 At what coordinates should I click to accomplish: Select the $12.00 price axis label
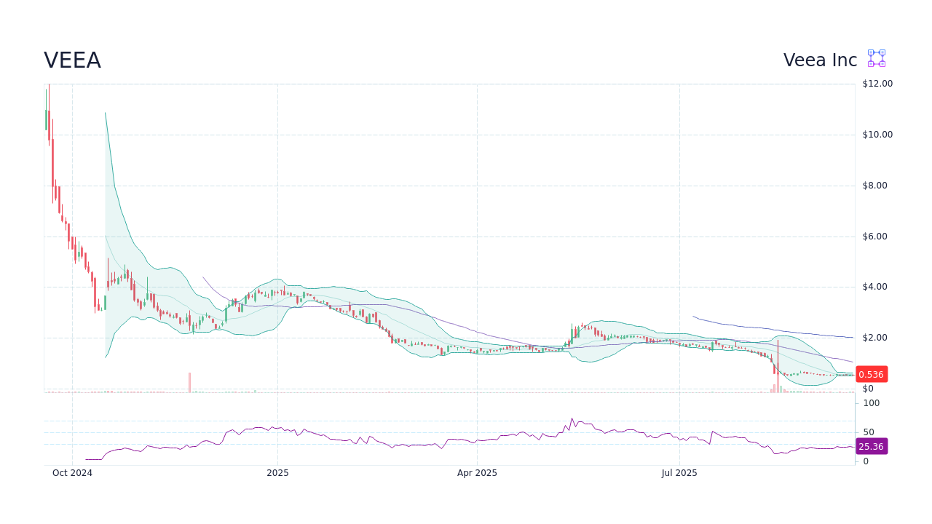(x=877, y=84)
